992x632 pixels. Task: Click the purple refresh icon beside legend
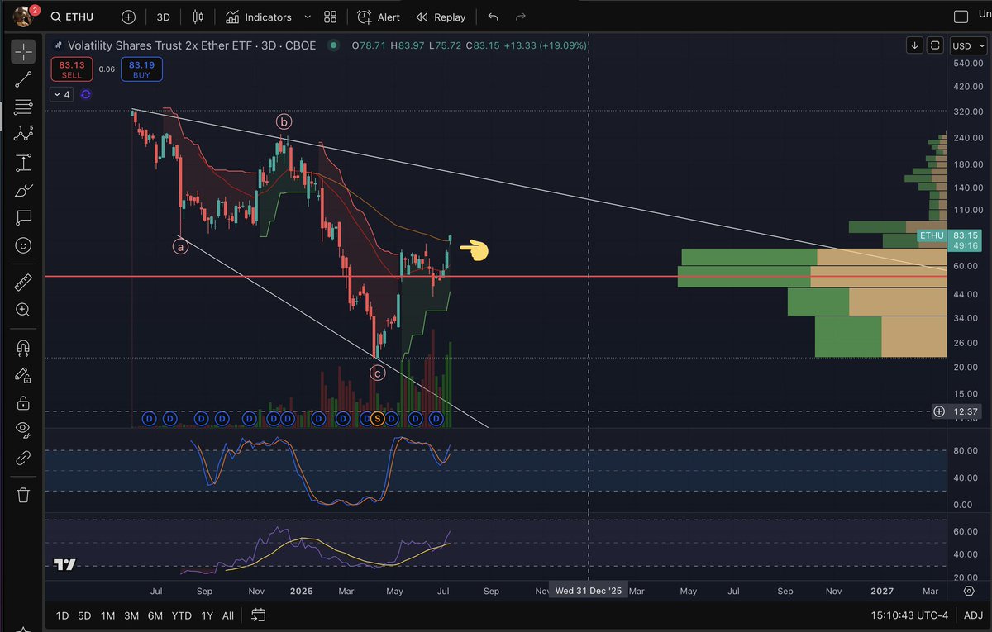coord(86,94)
